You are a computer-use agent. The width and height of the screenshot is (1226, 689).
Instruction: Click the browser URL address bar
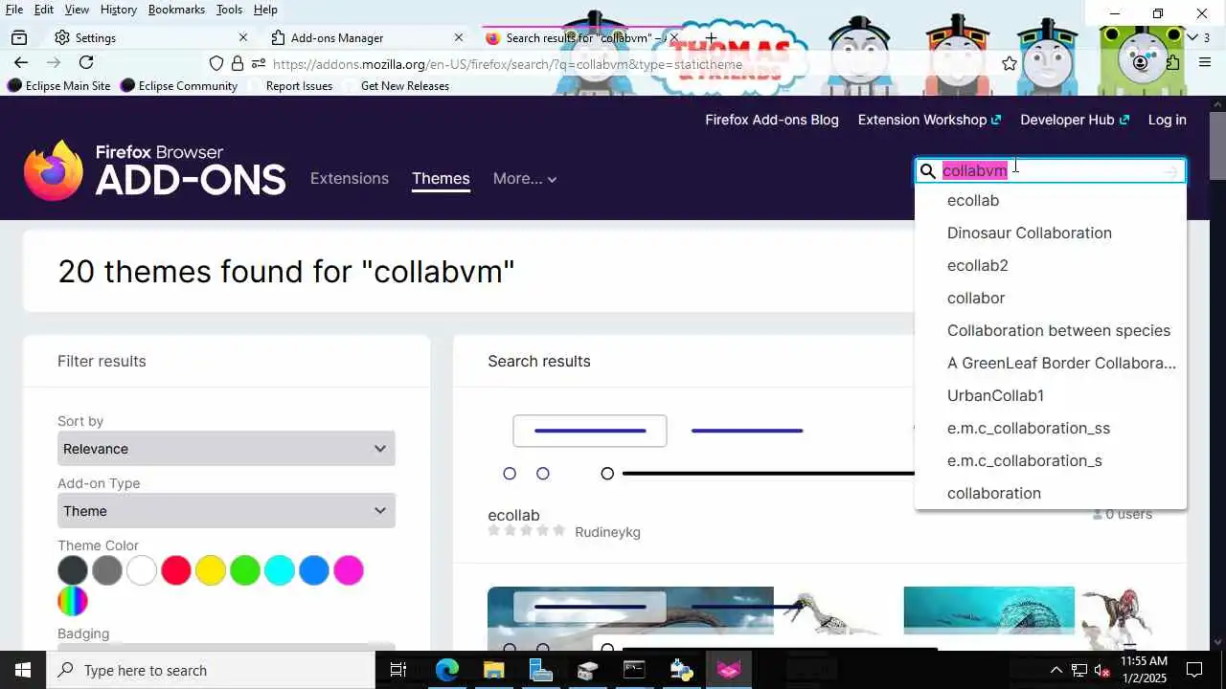tap(613, 64)
